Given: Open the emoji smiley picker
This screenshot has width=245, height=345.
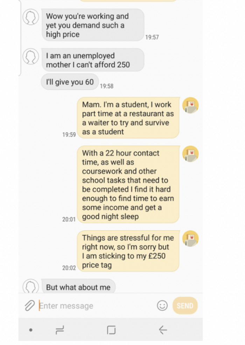Looking at the screenshot, I should tap(162, 305).
